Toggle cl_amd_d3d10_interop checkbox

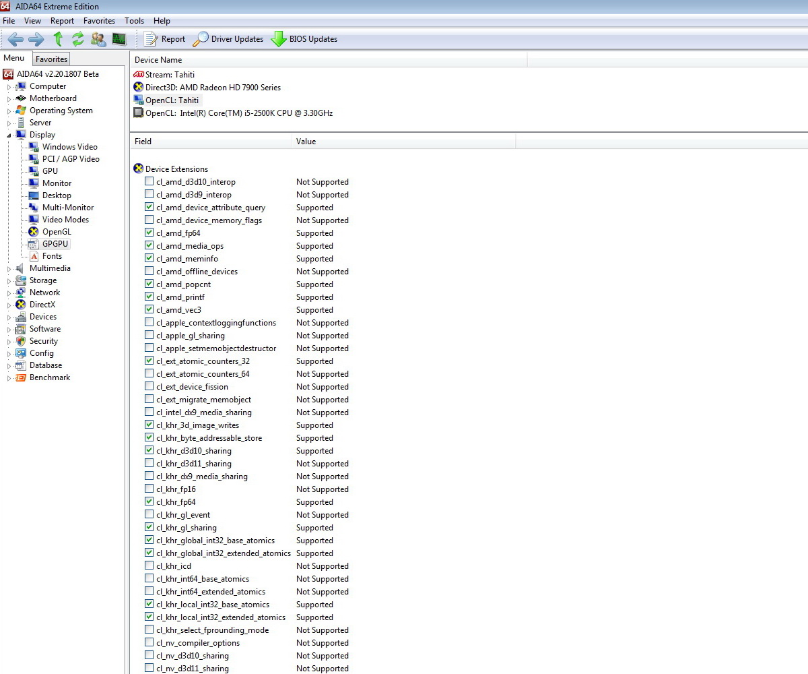click(x=149, y=182)
